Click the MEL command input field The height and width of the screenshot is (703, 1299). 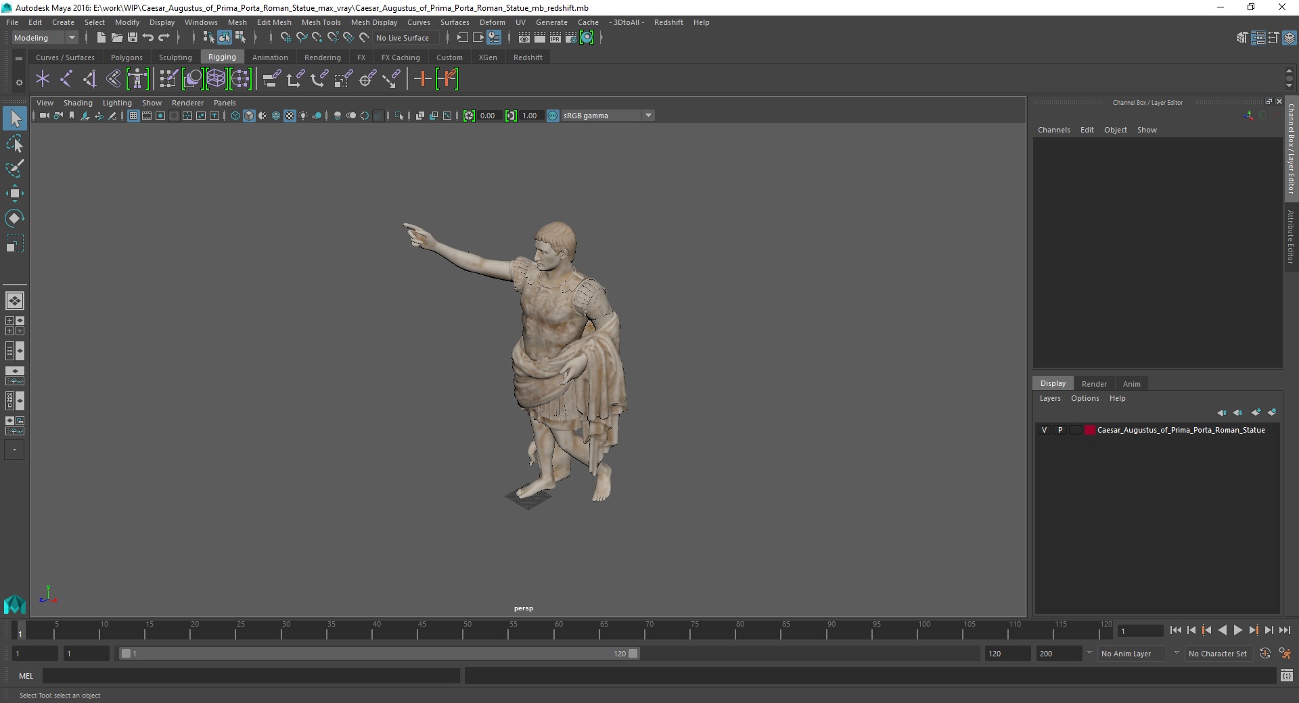pyautogui.click(x=251, y=675)
